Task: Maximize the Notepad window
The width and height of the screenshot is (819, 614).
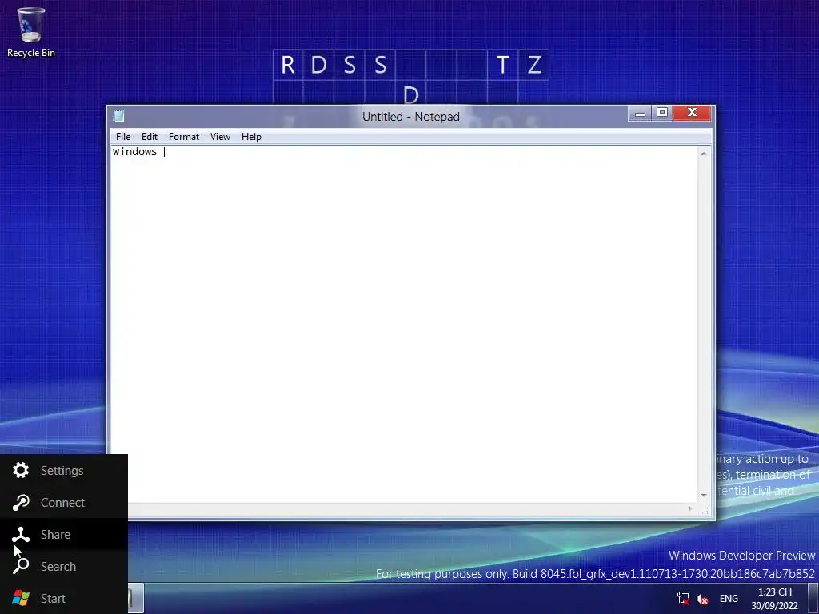Action: click(x=662, y=113)
